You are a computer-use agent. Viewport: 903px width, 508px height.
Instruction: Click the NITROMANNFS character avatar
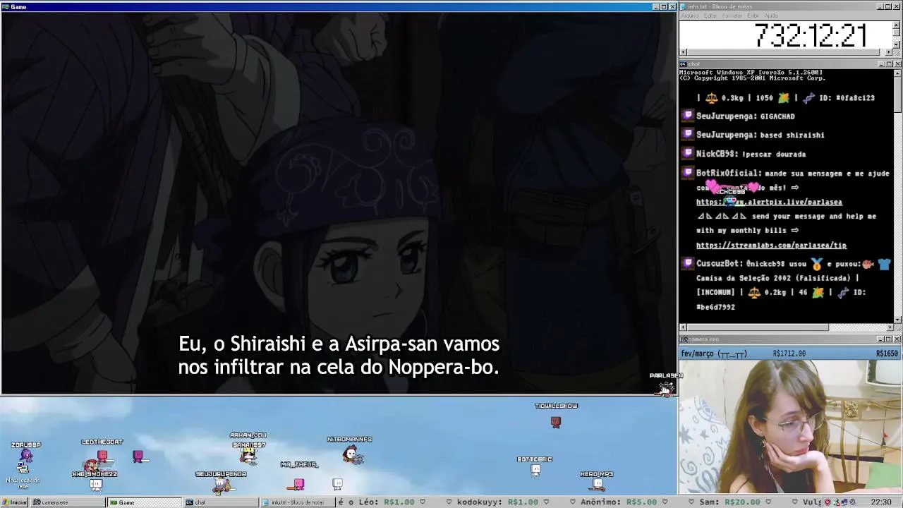pos(351,454)
